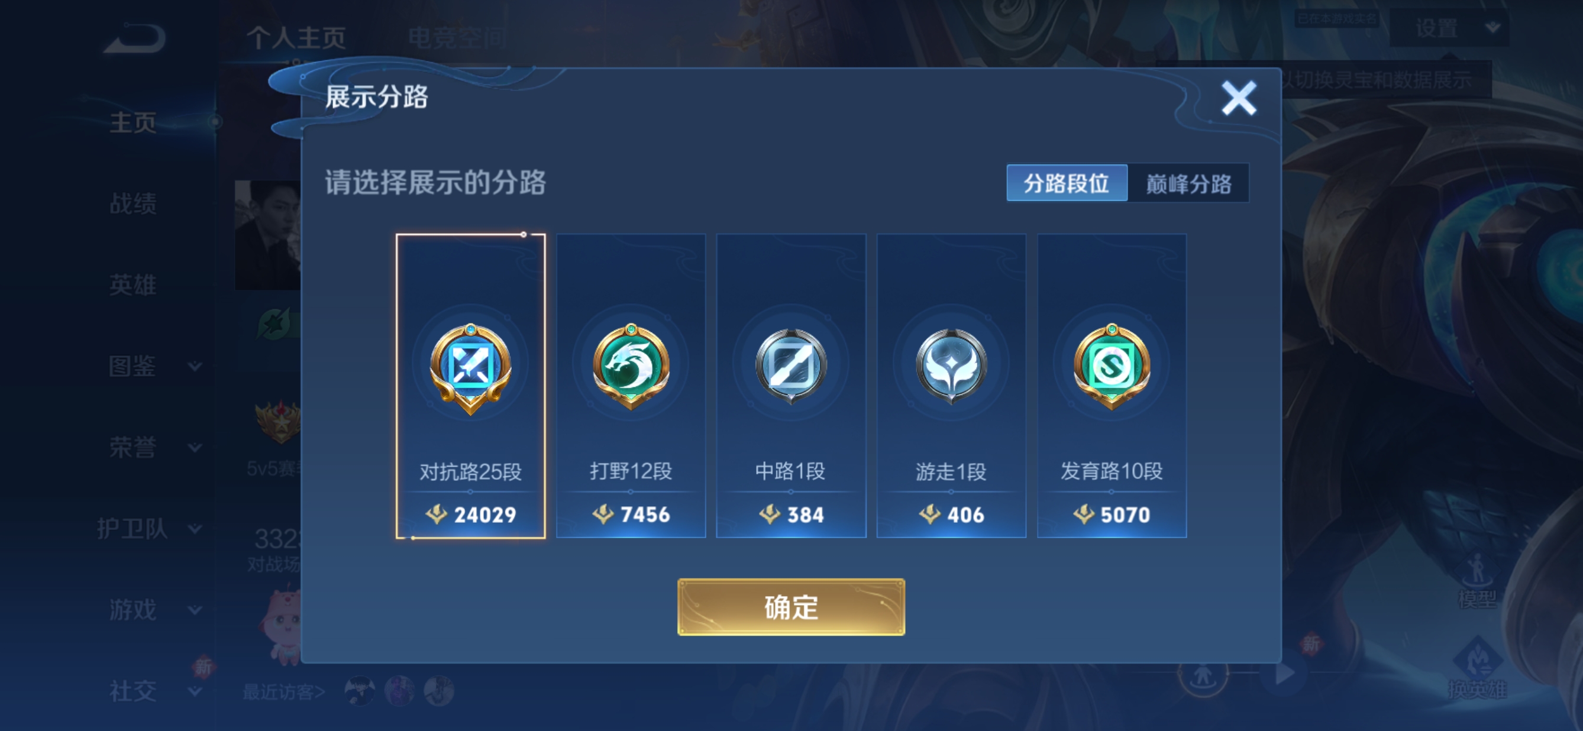Select the 战绩 sidebar menu item

coord(133,204)
